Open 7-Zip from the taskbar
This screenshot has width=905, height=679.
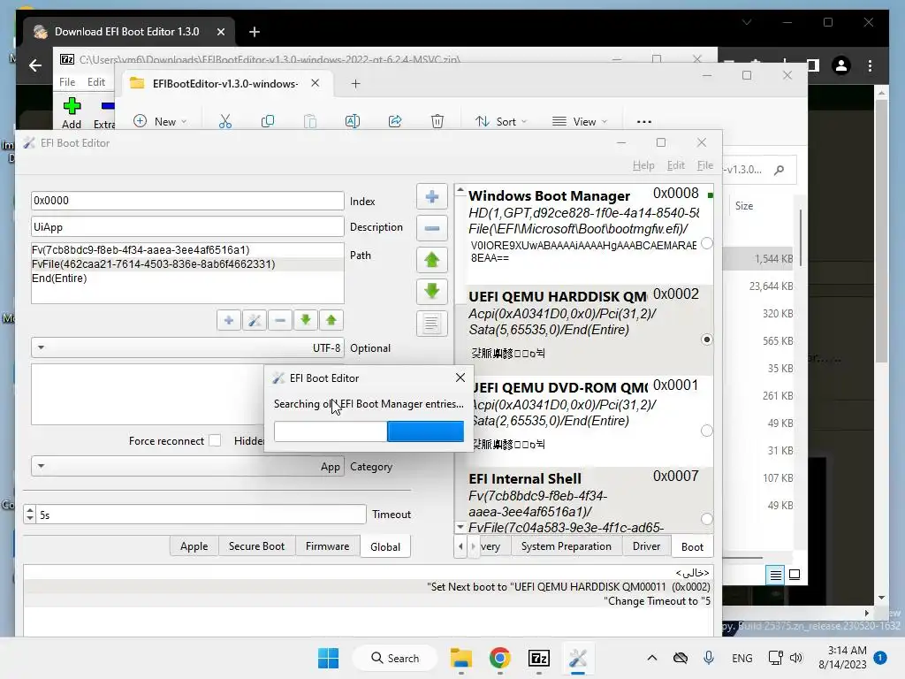pos(538,658)
